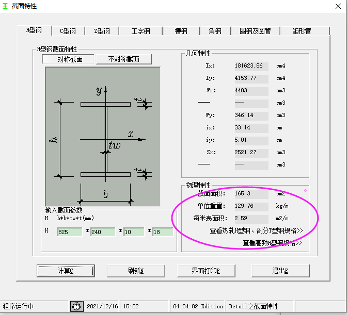Viewport: 348px width, 315px height.
Task: Open 查看高频H型钢规格 link
Action: (x=272, y=243)
